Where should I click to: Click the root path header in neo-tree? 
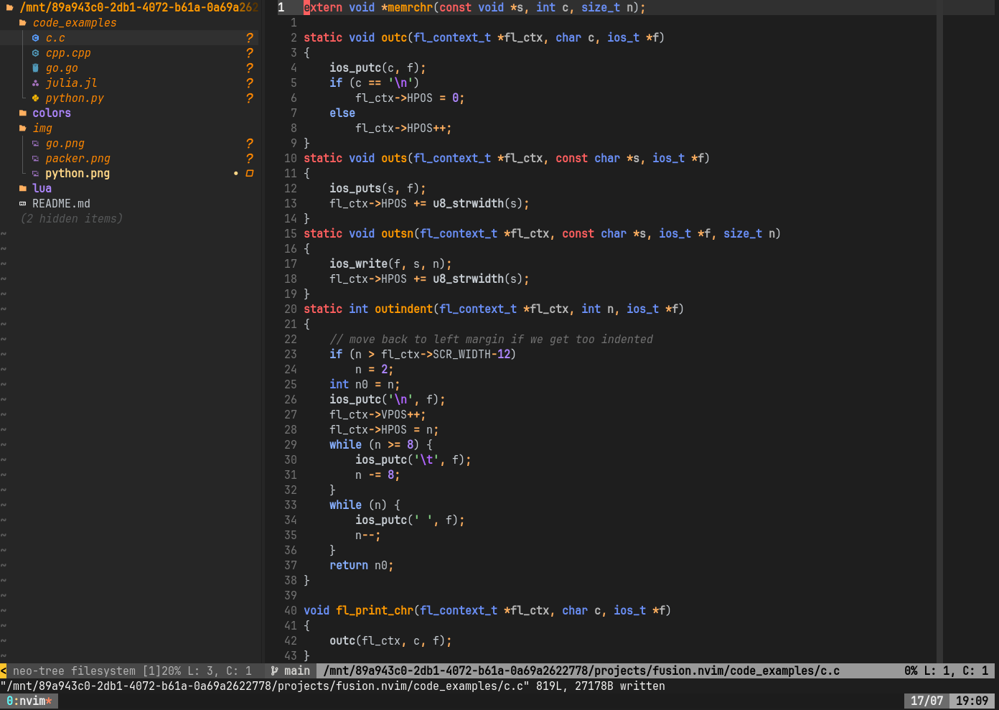click(139, 7)
